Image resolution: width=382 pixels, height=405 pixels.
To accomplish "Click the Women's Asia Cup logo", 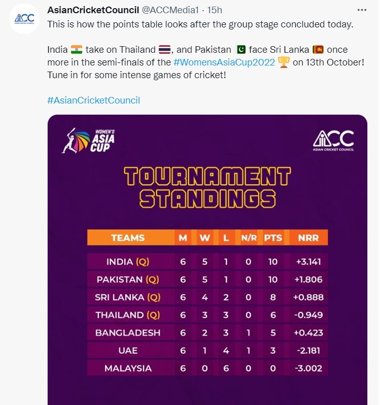I will click(x=88, y=141).
